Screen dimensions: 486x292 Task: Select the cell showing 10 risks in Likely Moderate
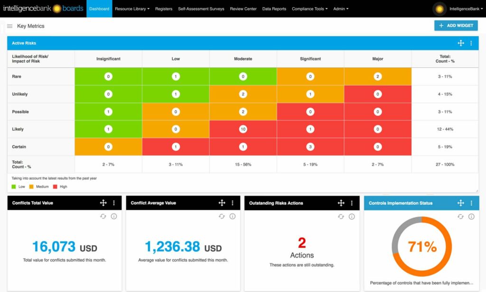click(x=243, y=129)
